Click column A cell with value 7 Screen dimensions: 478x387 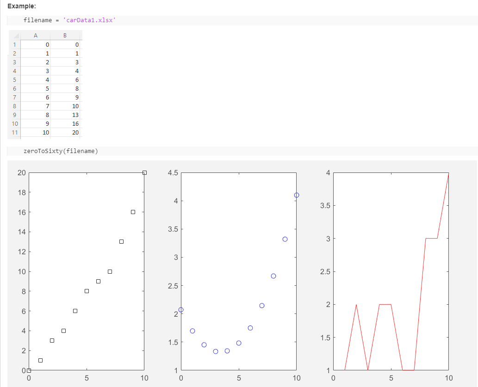point(35,106)
